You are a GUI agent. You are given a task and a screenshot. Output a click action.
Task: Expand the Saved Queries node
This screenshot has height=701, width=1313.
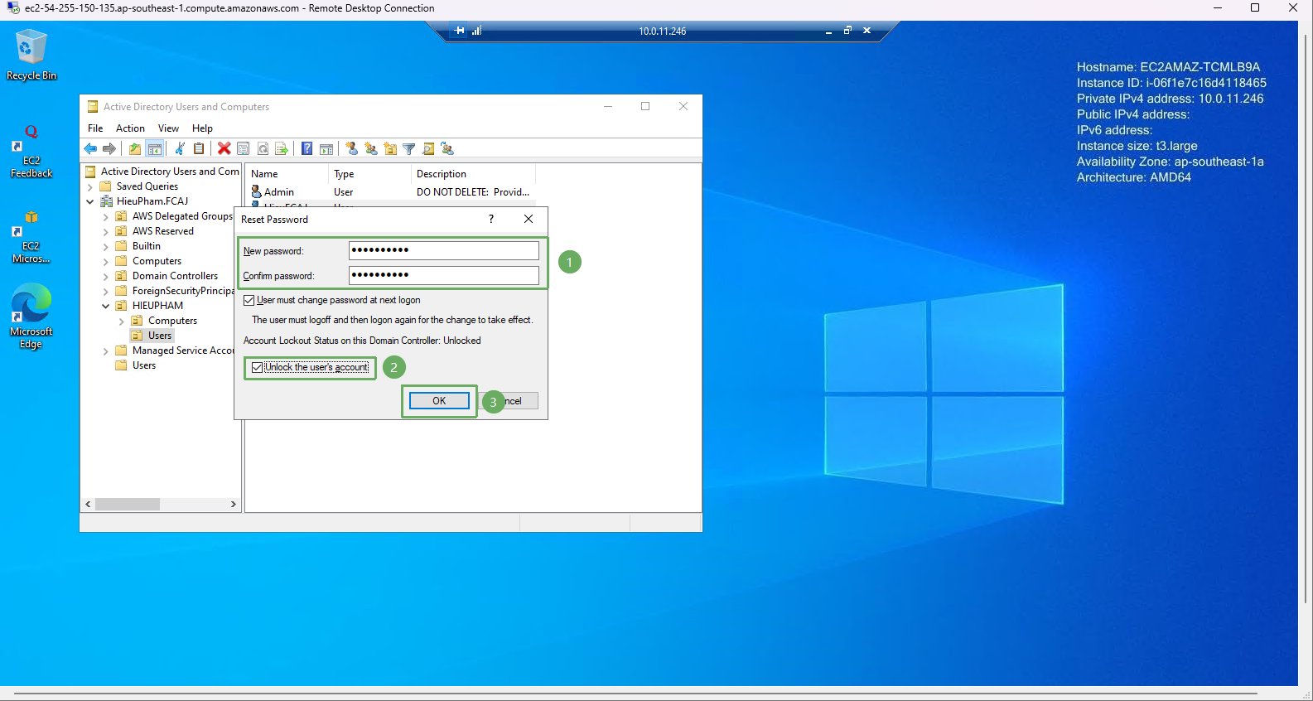pos(90,187)
